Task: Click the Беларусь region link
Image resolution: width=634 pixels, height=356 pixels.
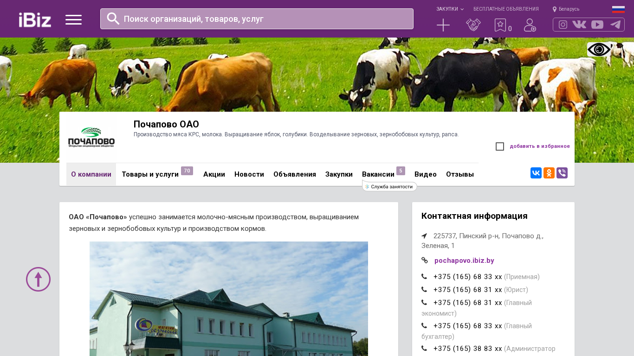Action: [569, 9]
